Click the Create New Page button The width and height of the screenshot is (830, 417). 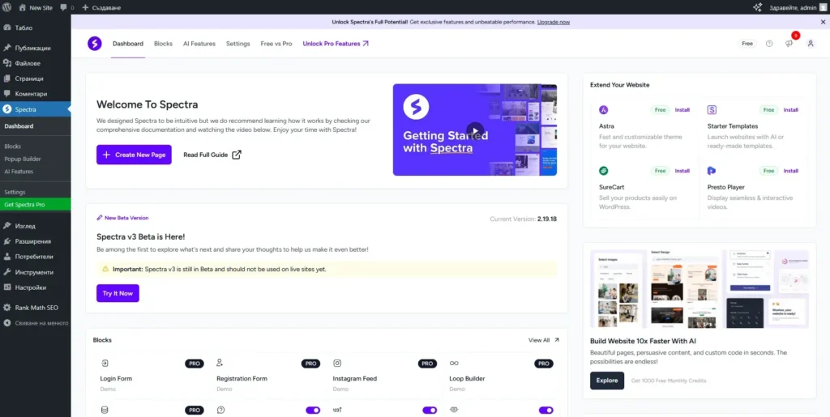pyautogui.click(x=134, y=155)
